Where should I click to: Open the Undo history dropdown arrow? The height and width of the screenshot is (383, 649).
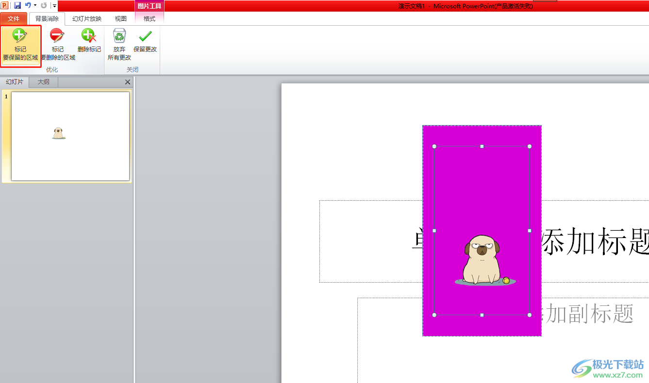coord(35,5)
